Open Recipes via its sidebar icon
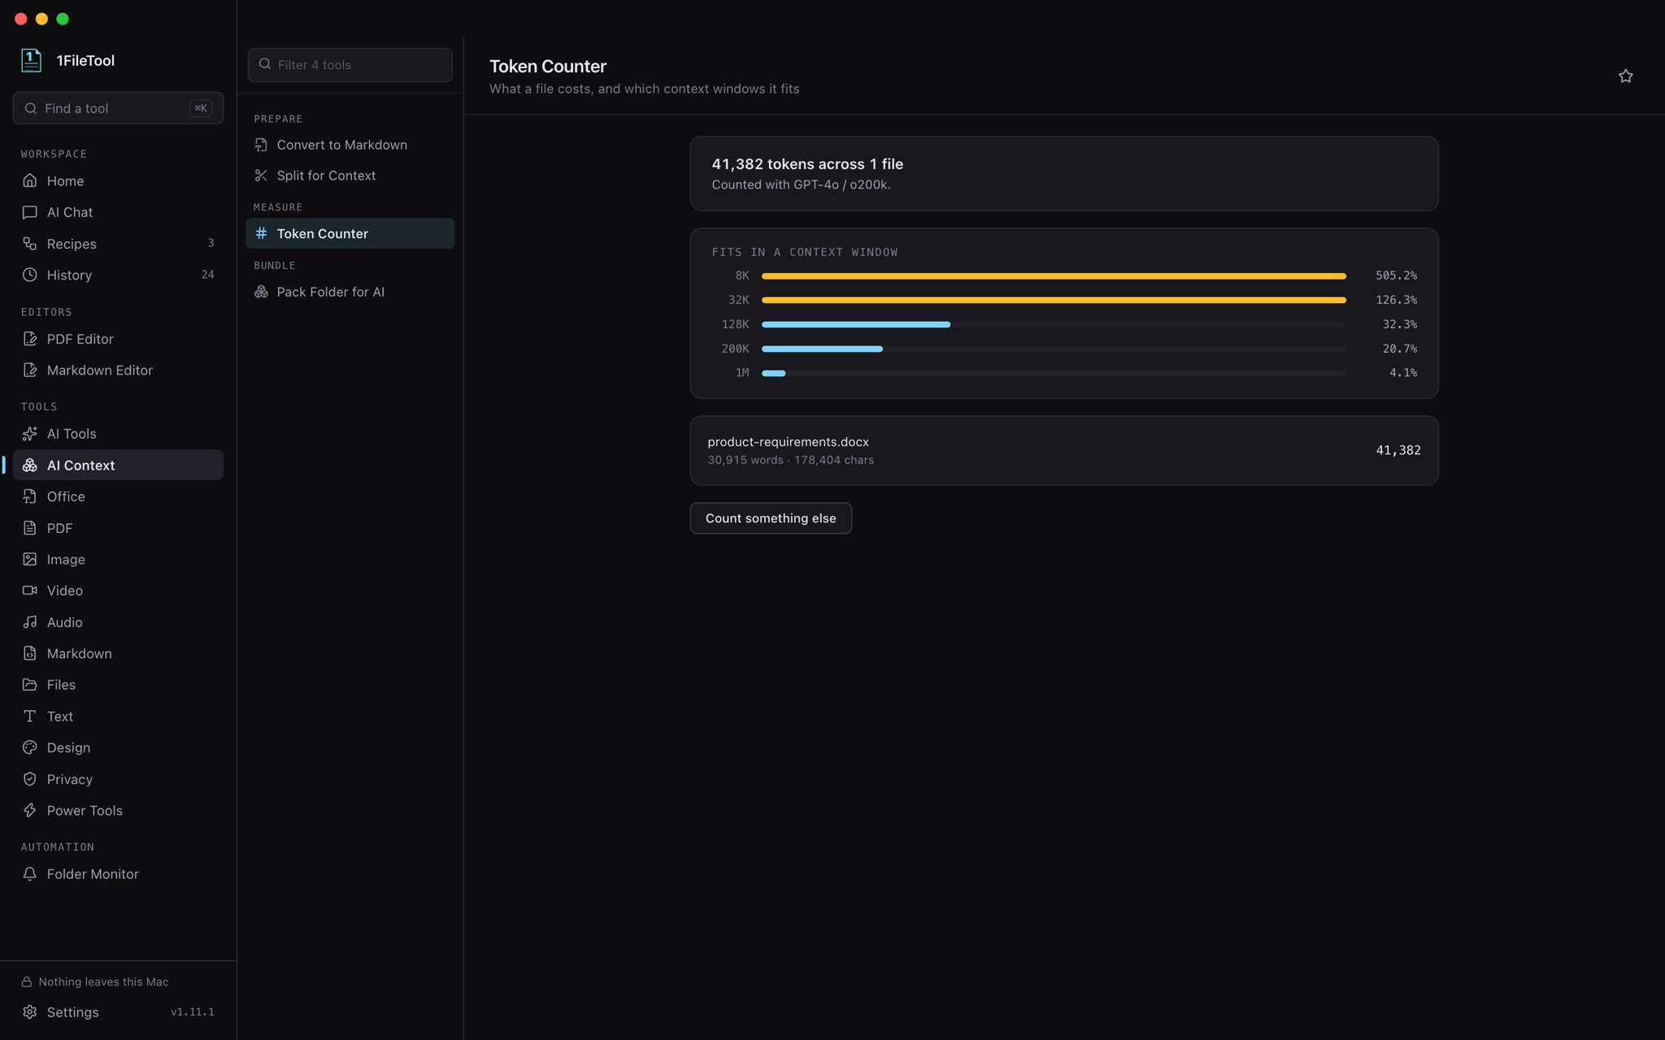 [x=30, y=244]
